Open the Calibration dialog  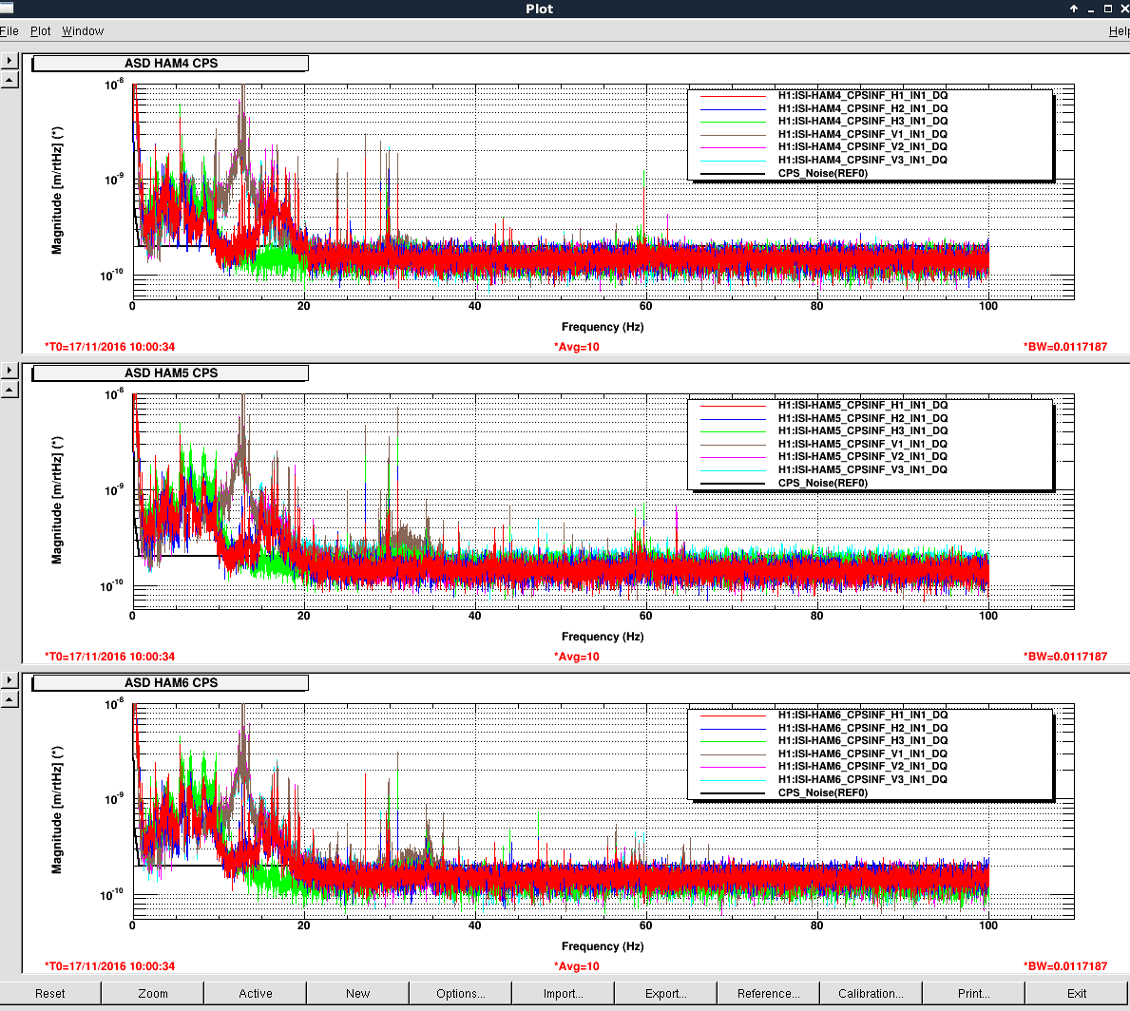[871, 994]
